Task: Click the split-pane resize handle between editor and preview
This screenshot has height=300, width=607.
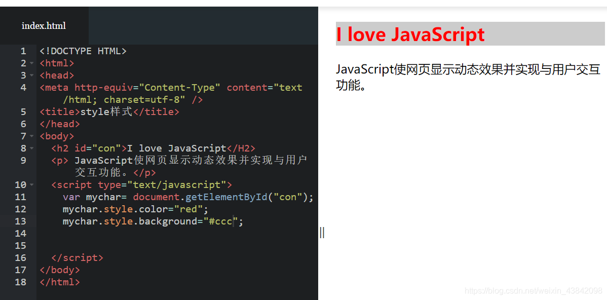Action: click(322, 233)
